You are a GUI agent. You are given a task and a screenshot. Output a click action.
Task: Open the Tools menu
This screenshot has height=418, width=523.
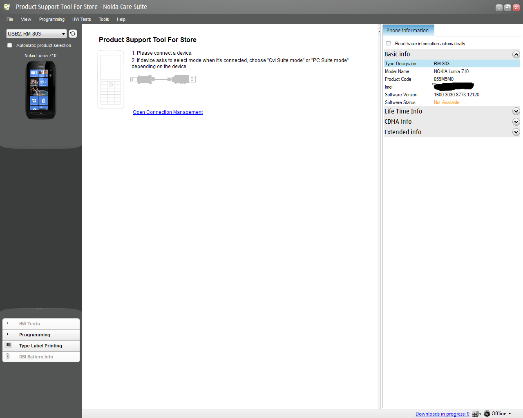coord(104,19)
